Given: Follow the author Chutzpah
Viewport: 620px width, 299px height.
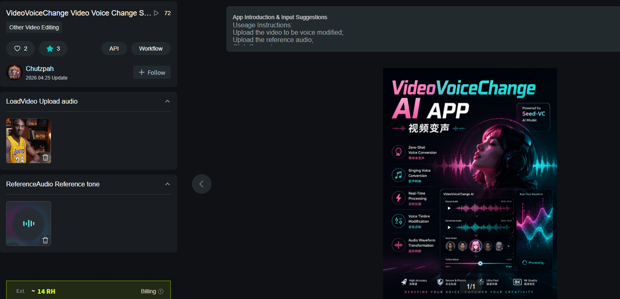Looking at the screenshot, I should pos(152,72).
